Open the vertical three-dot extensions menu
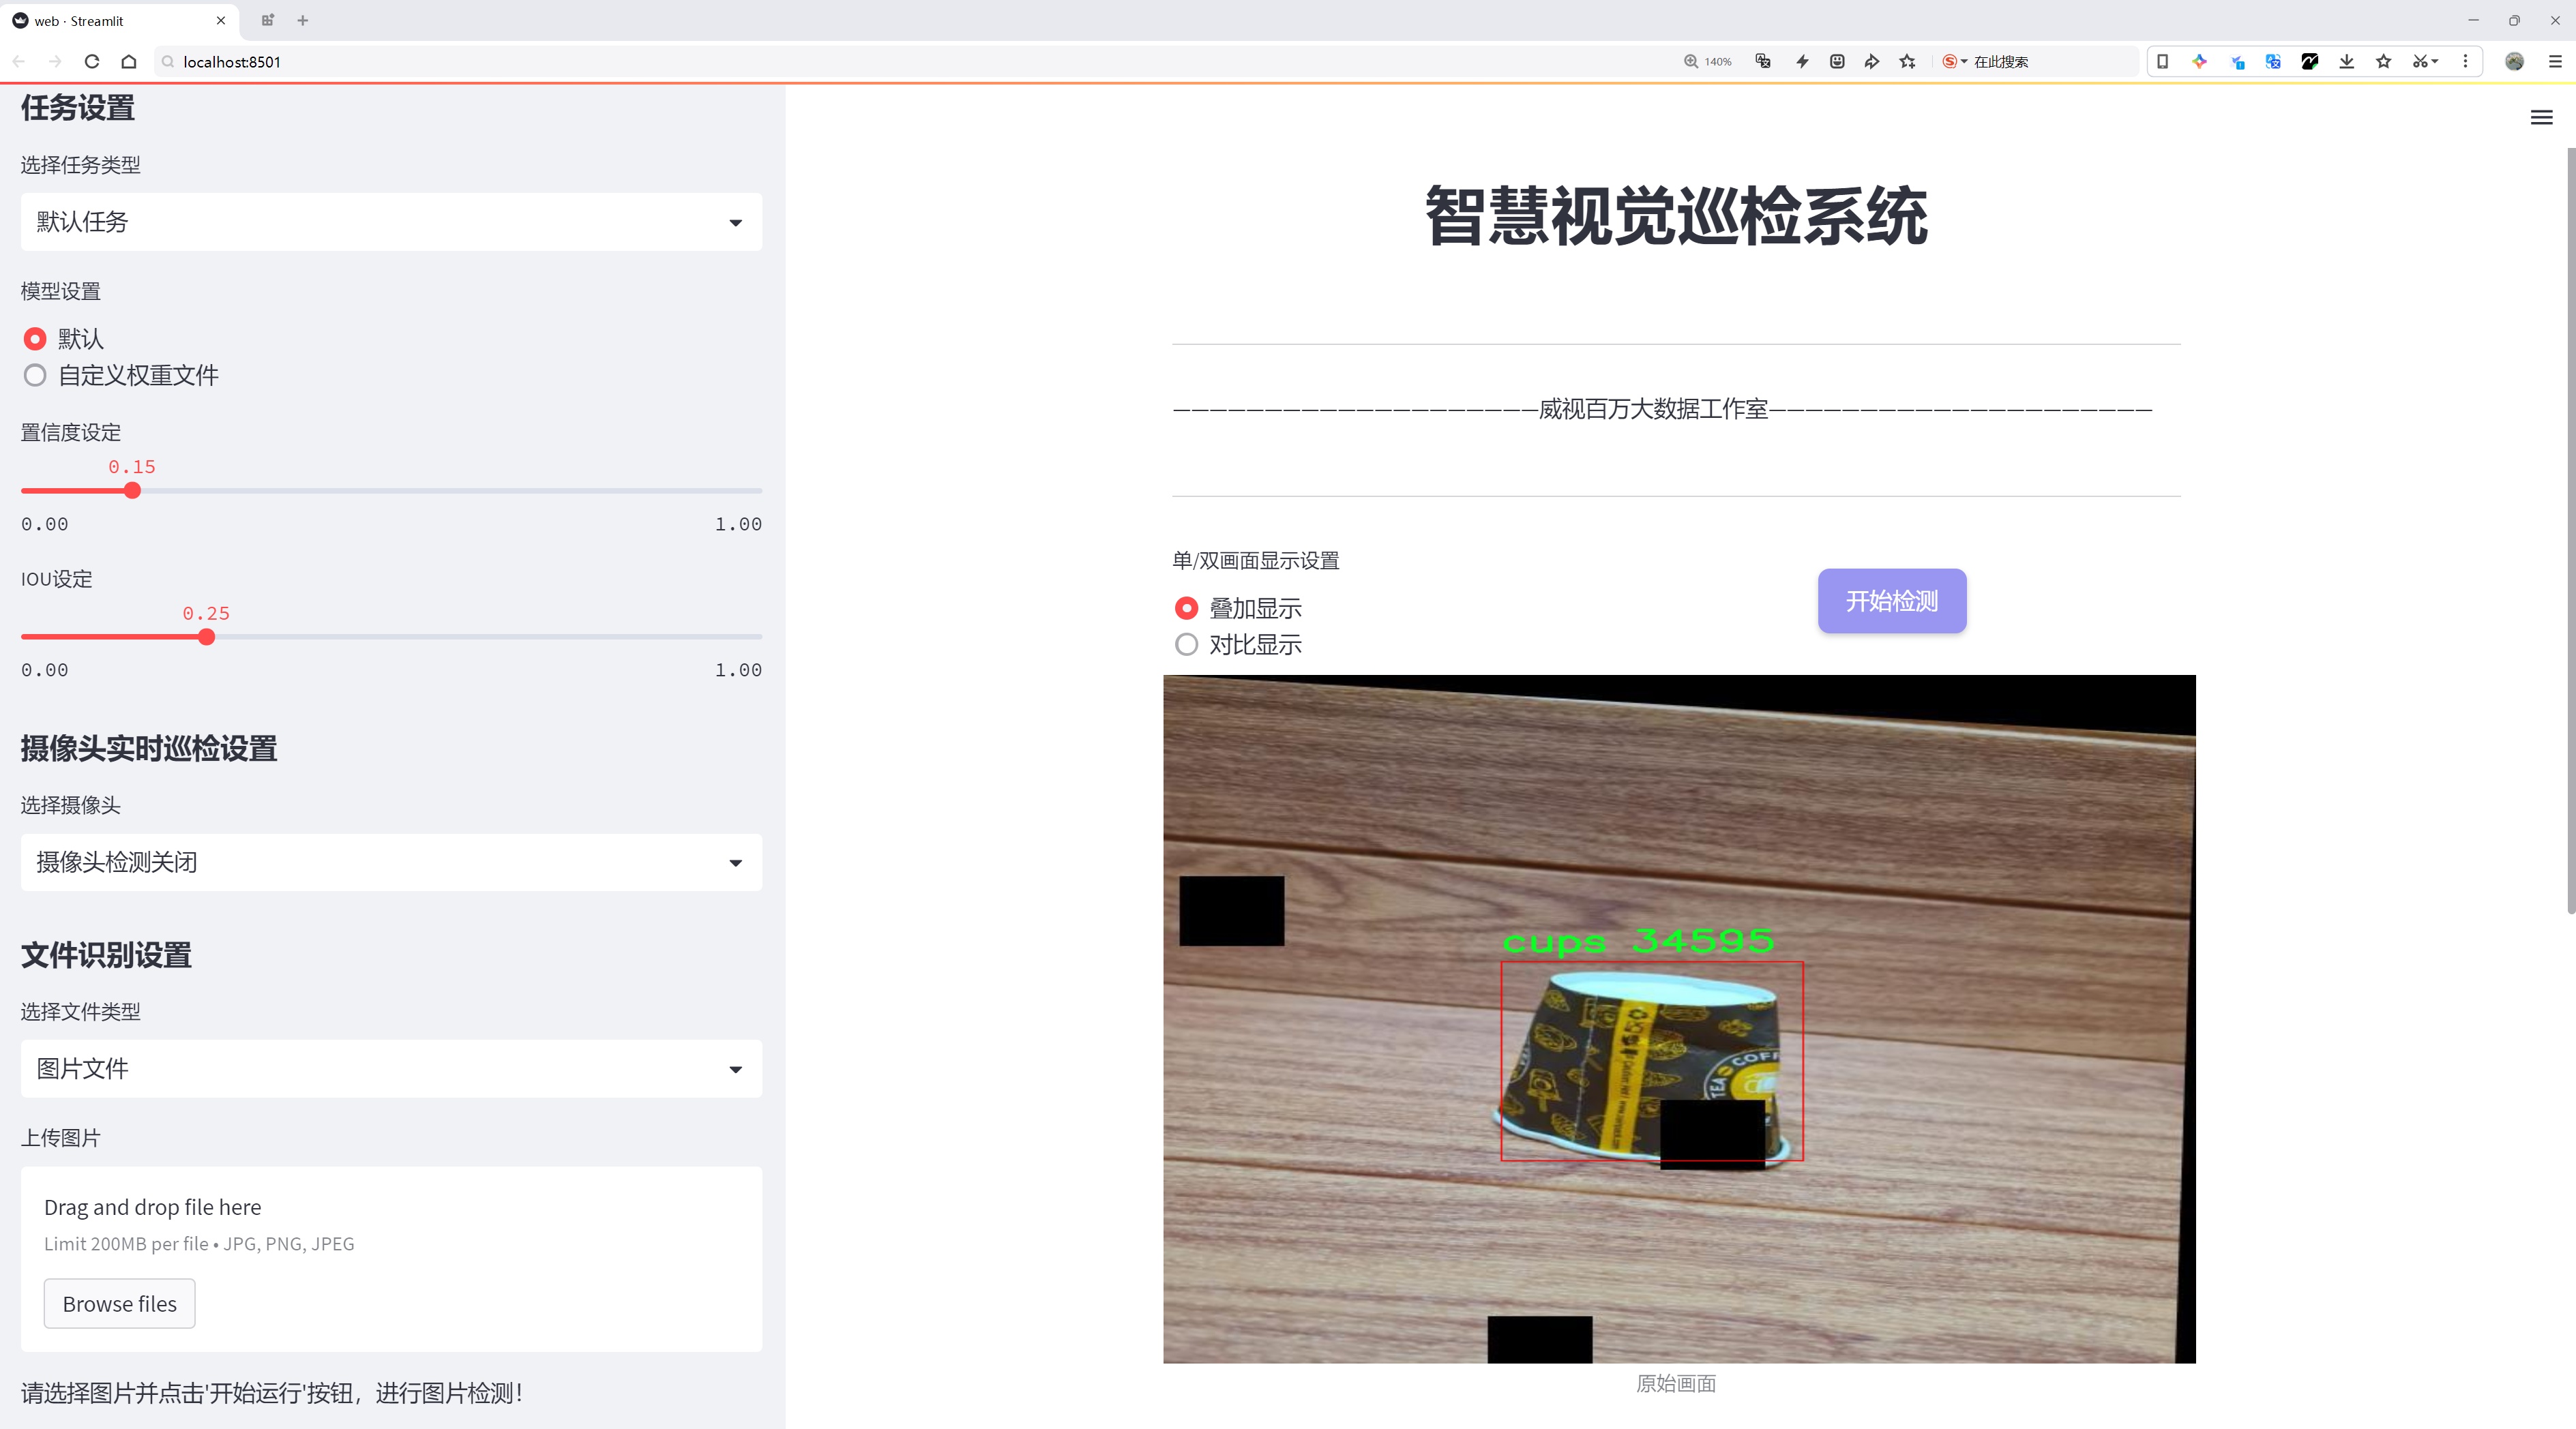The image size is (2576, 1429). pos(2465,62)
